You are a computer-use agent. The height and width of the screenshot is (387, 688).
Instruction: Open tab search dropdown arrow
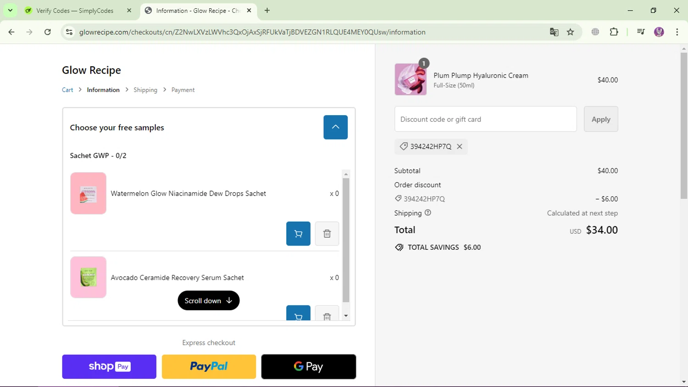(x=10, y=11)
